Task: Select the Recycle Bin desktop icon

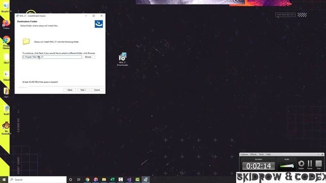Action: tap(6, 7)
